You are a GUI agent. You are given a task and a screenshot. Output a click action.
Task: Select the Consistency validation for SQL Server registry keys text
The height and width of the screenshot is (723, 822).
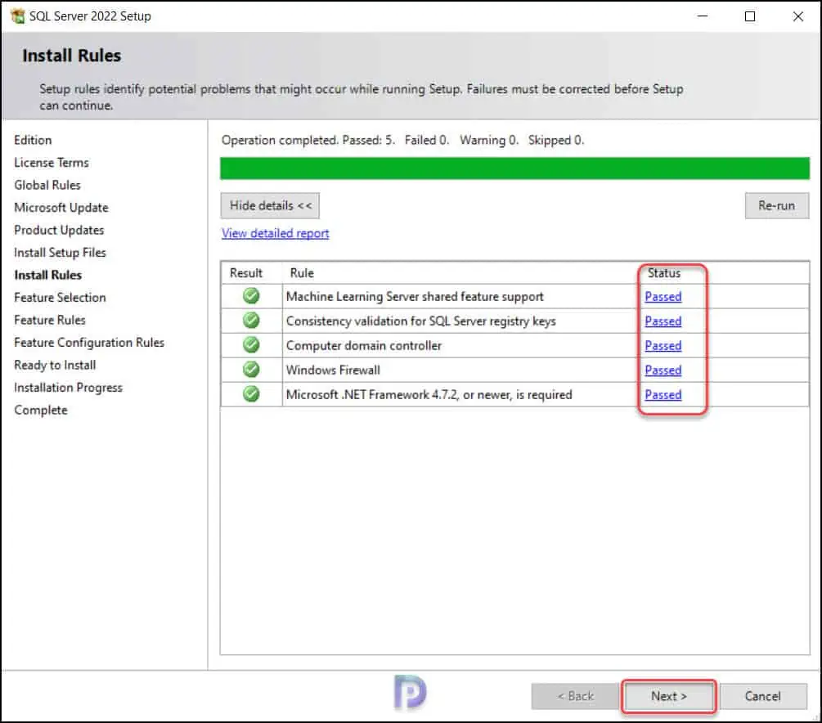point(421,321)
